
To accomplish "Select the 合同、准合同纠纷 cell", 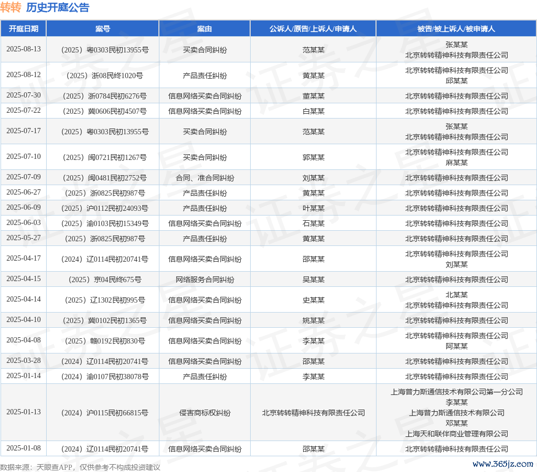I will [x=205, y=178].
